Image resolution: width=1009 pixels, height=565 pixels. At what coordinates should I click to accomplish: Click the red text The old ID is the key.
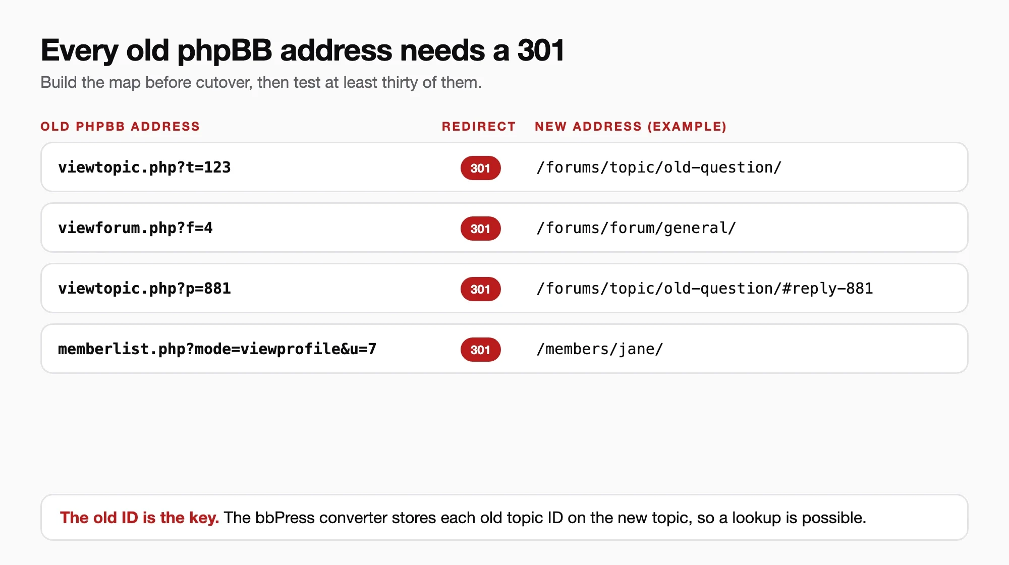pyautogui.click(x=140, y=518)
